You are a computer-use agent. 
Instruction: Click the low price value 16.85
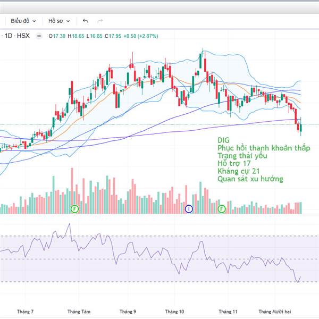coord(96,36)
